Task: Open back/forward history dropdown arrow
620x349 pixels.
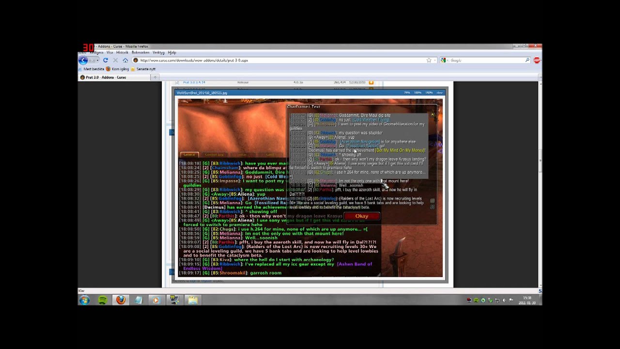Action: [97, 60]
